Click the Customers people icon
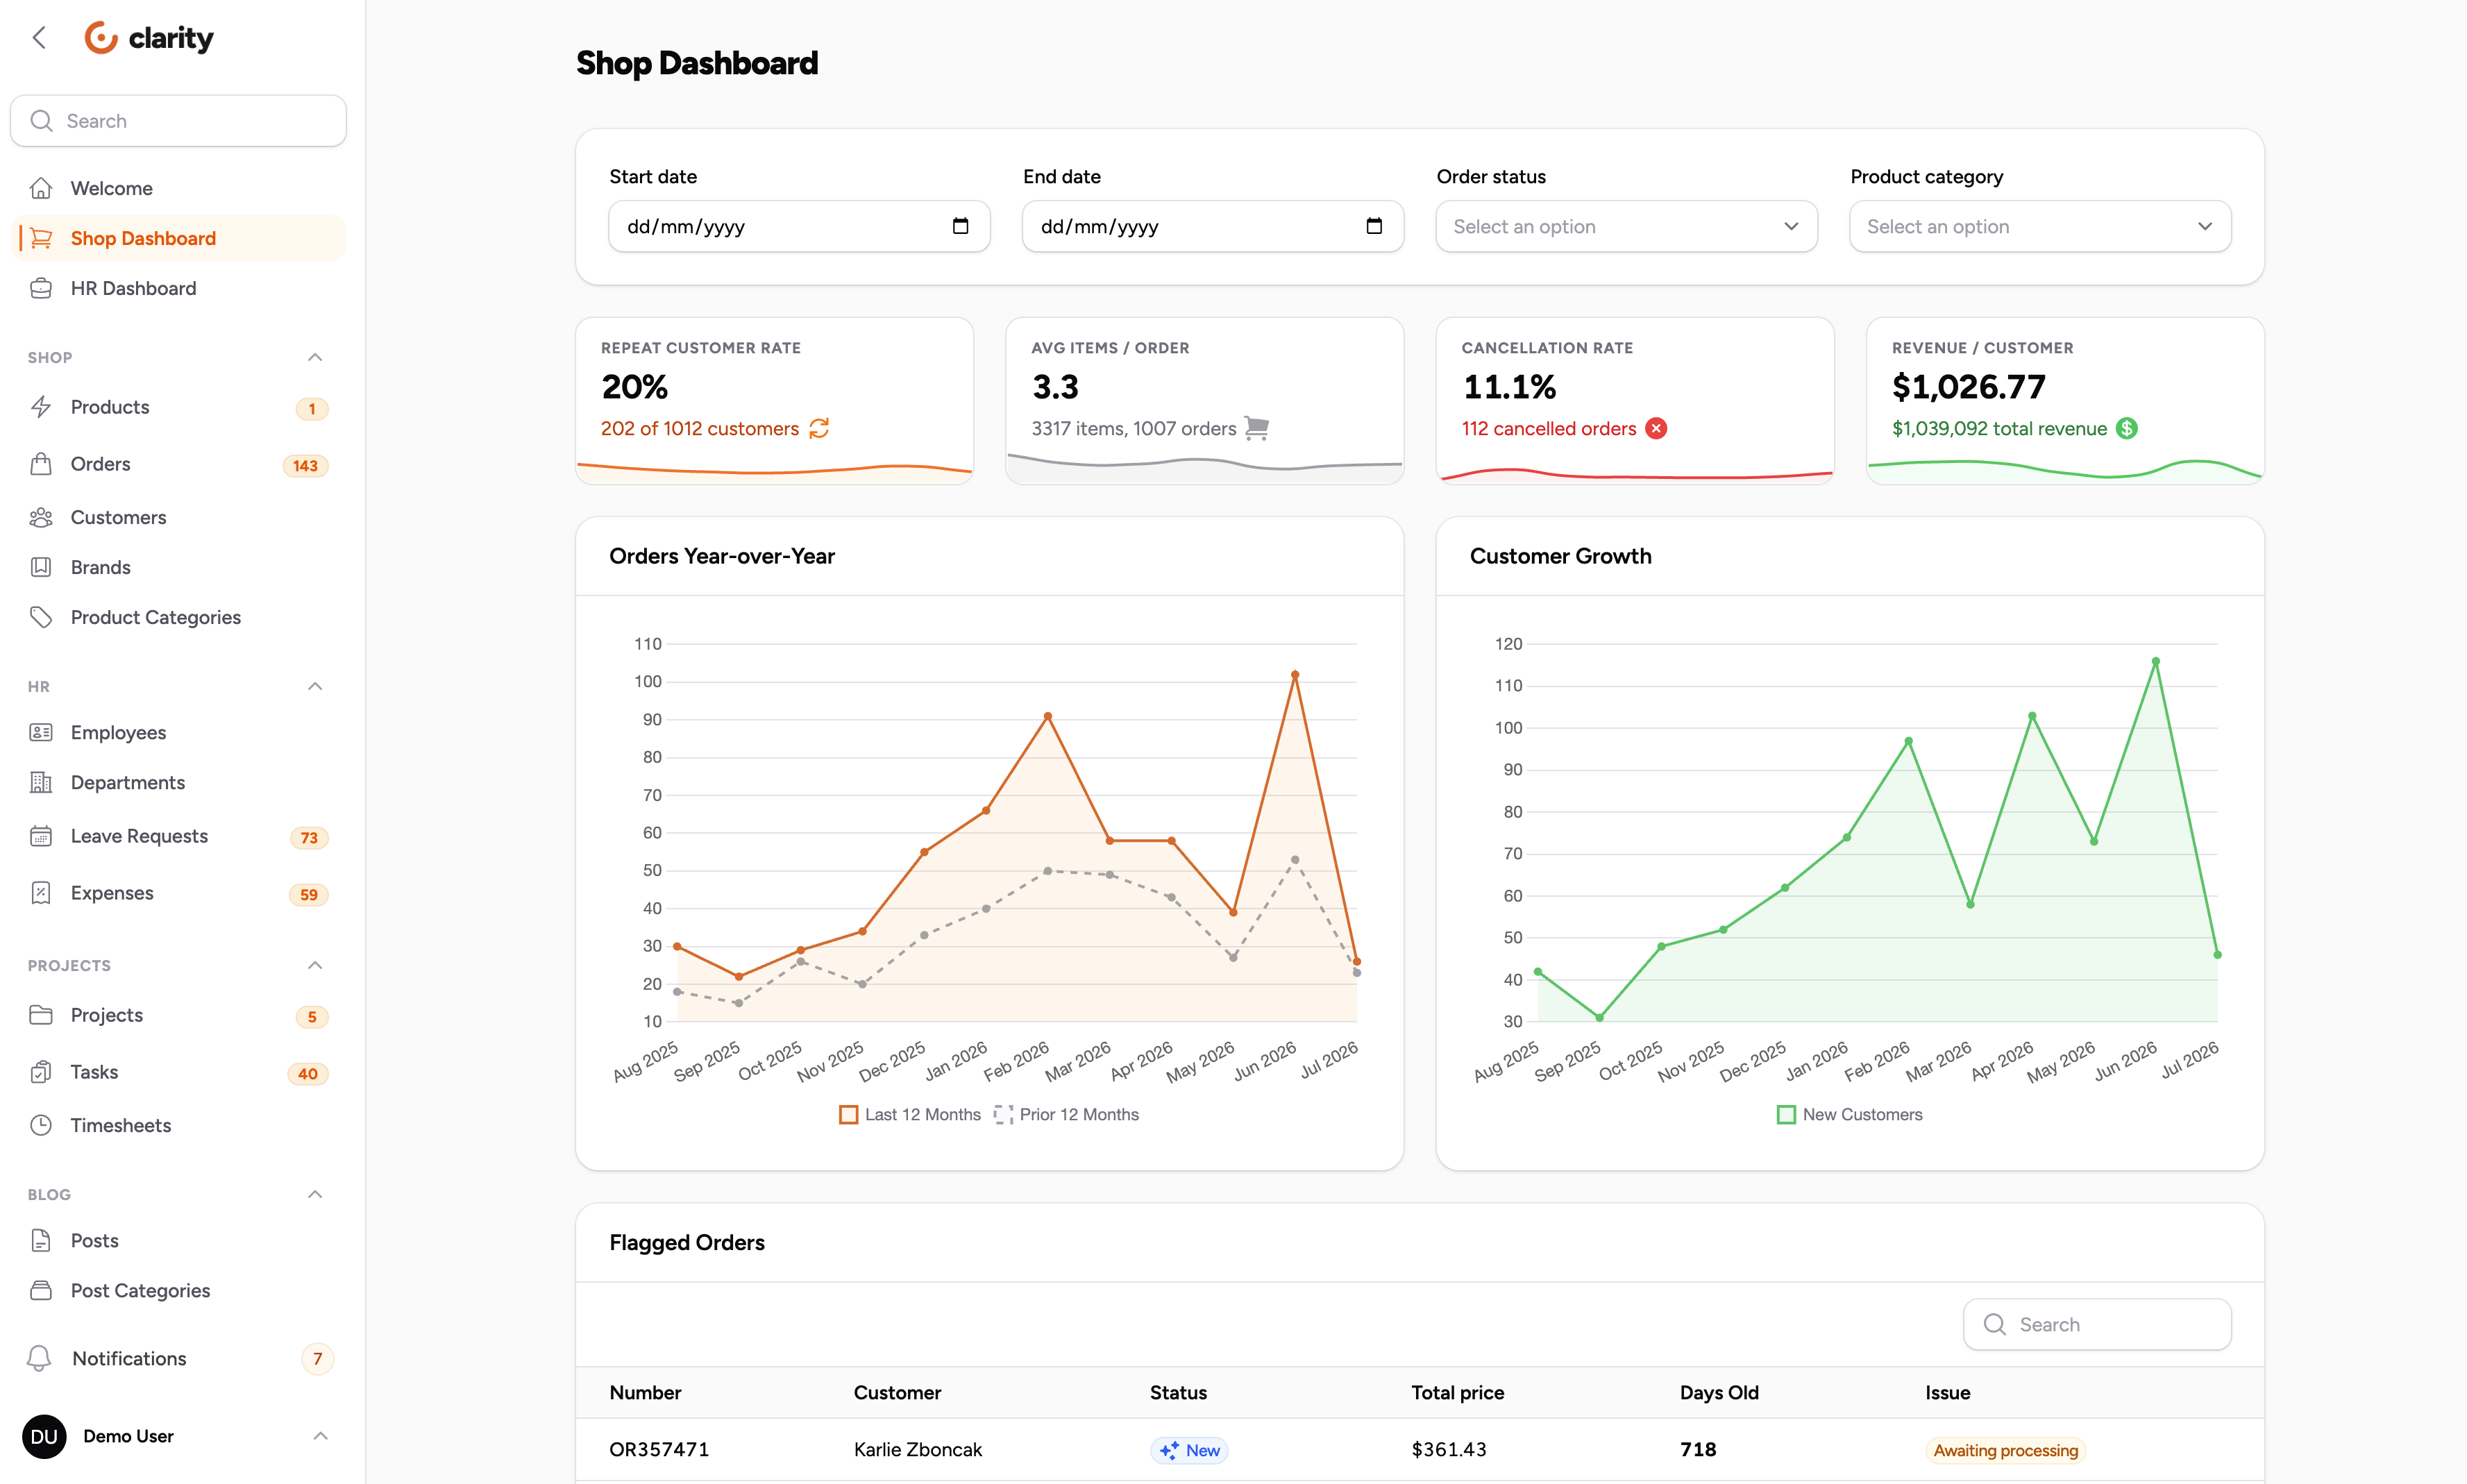The width and height of the screenshot is (2467, 1484). [x=41, y=517]
